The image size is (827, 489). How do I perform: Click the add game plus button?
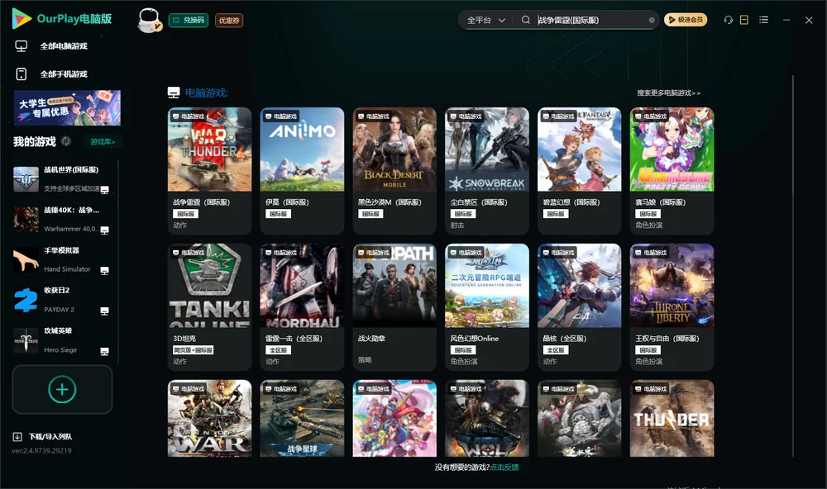62,389
